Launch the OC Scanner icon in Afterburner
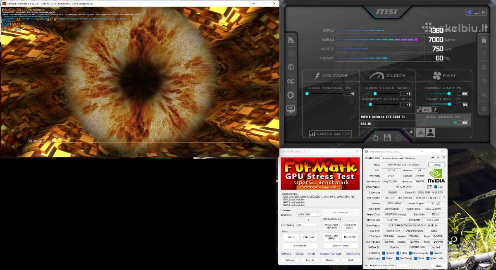496x270 pixels. (x=291, y=81)
